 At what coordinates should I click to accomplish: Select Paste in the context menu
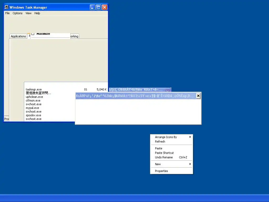pos(172,148)
